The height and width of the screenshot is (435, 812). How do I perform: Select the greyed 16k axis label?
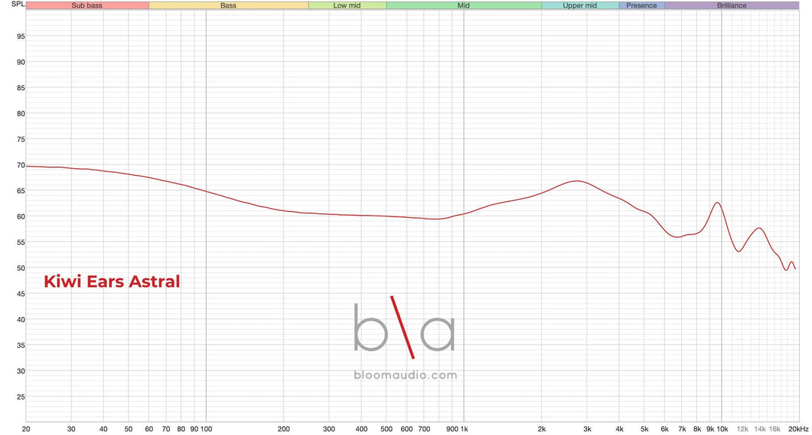tap(774, 429)
